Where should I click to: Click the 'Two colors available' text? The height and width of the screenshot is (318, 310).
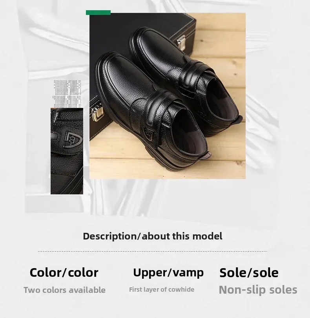coord(64,290)
